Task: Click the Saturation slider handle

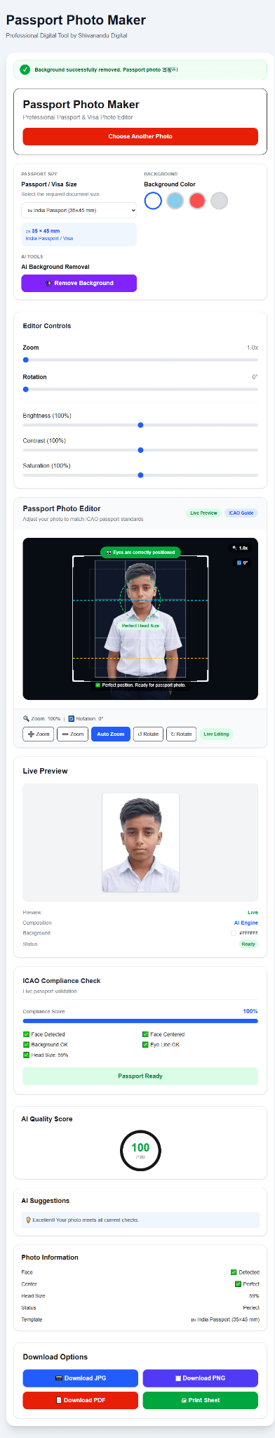Action: (x=140, y=475)
